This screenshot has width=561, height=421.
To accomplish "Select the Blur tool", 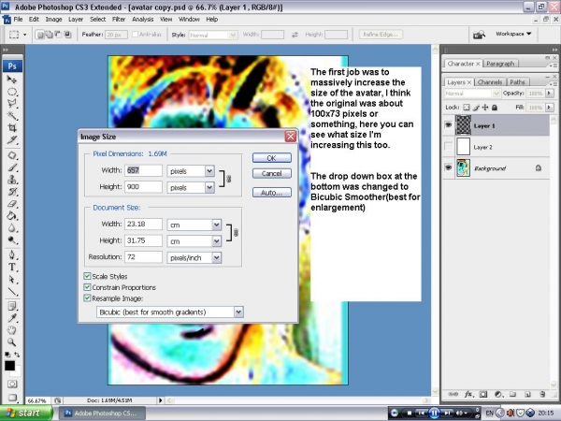I will (x=12, y=228).
